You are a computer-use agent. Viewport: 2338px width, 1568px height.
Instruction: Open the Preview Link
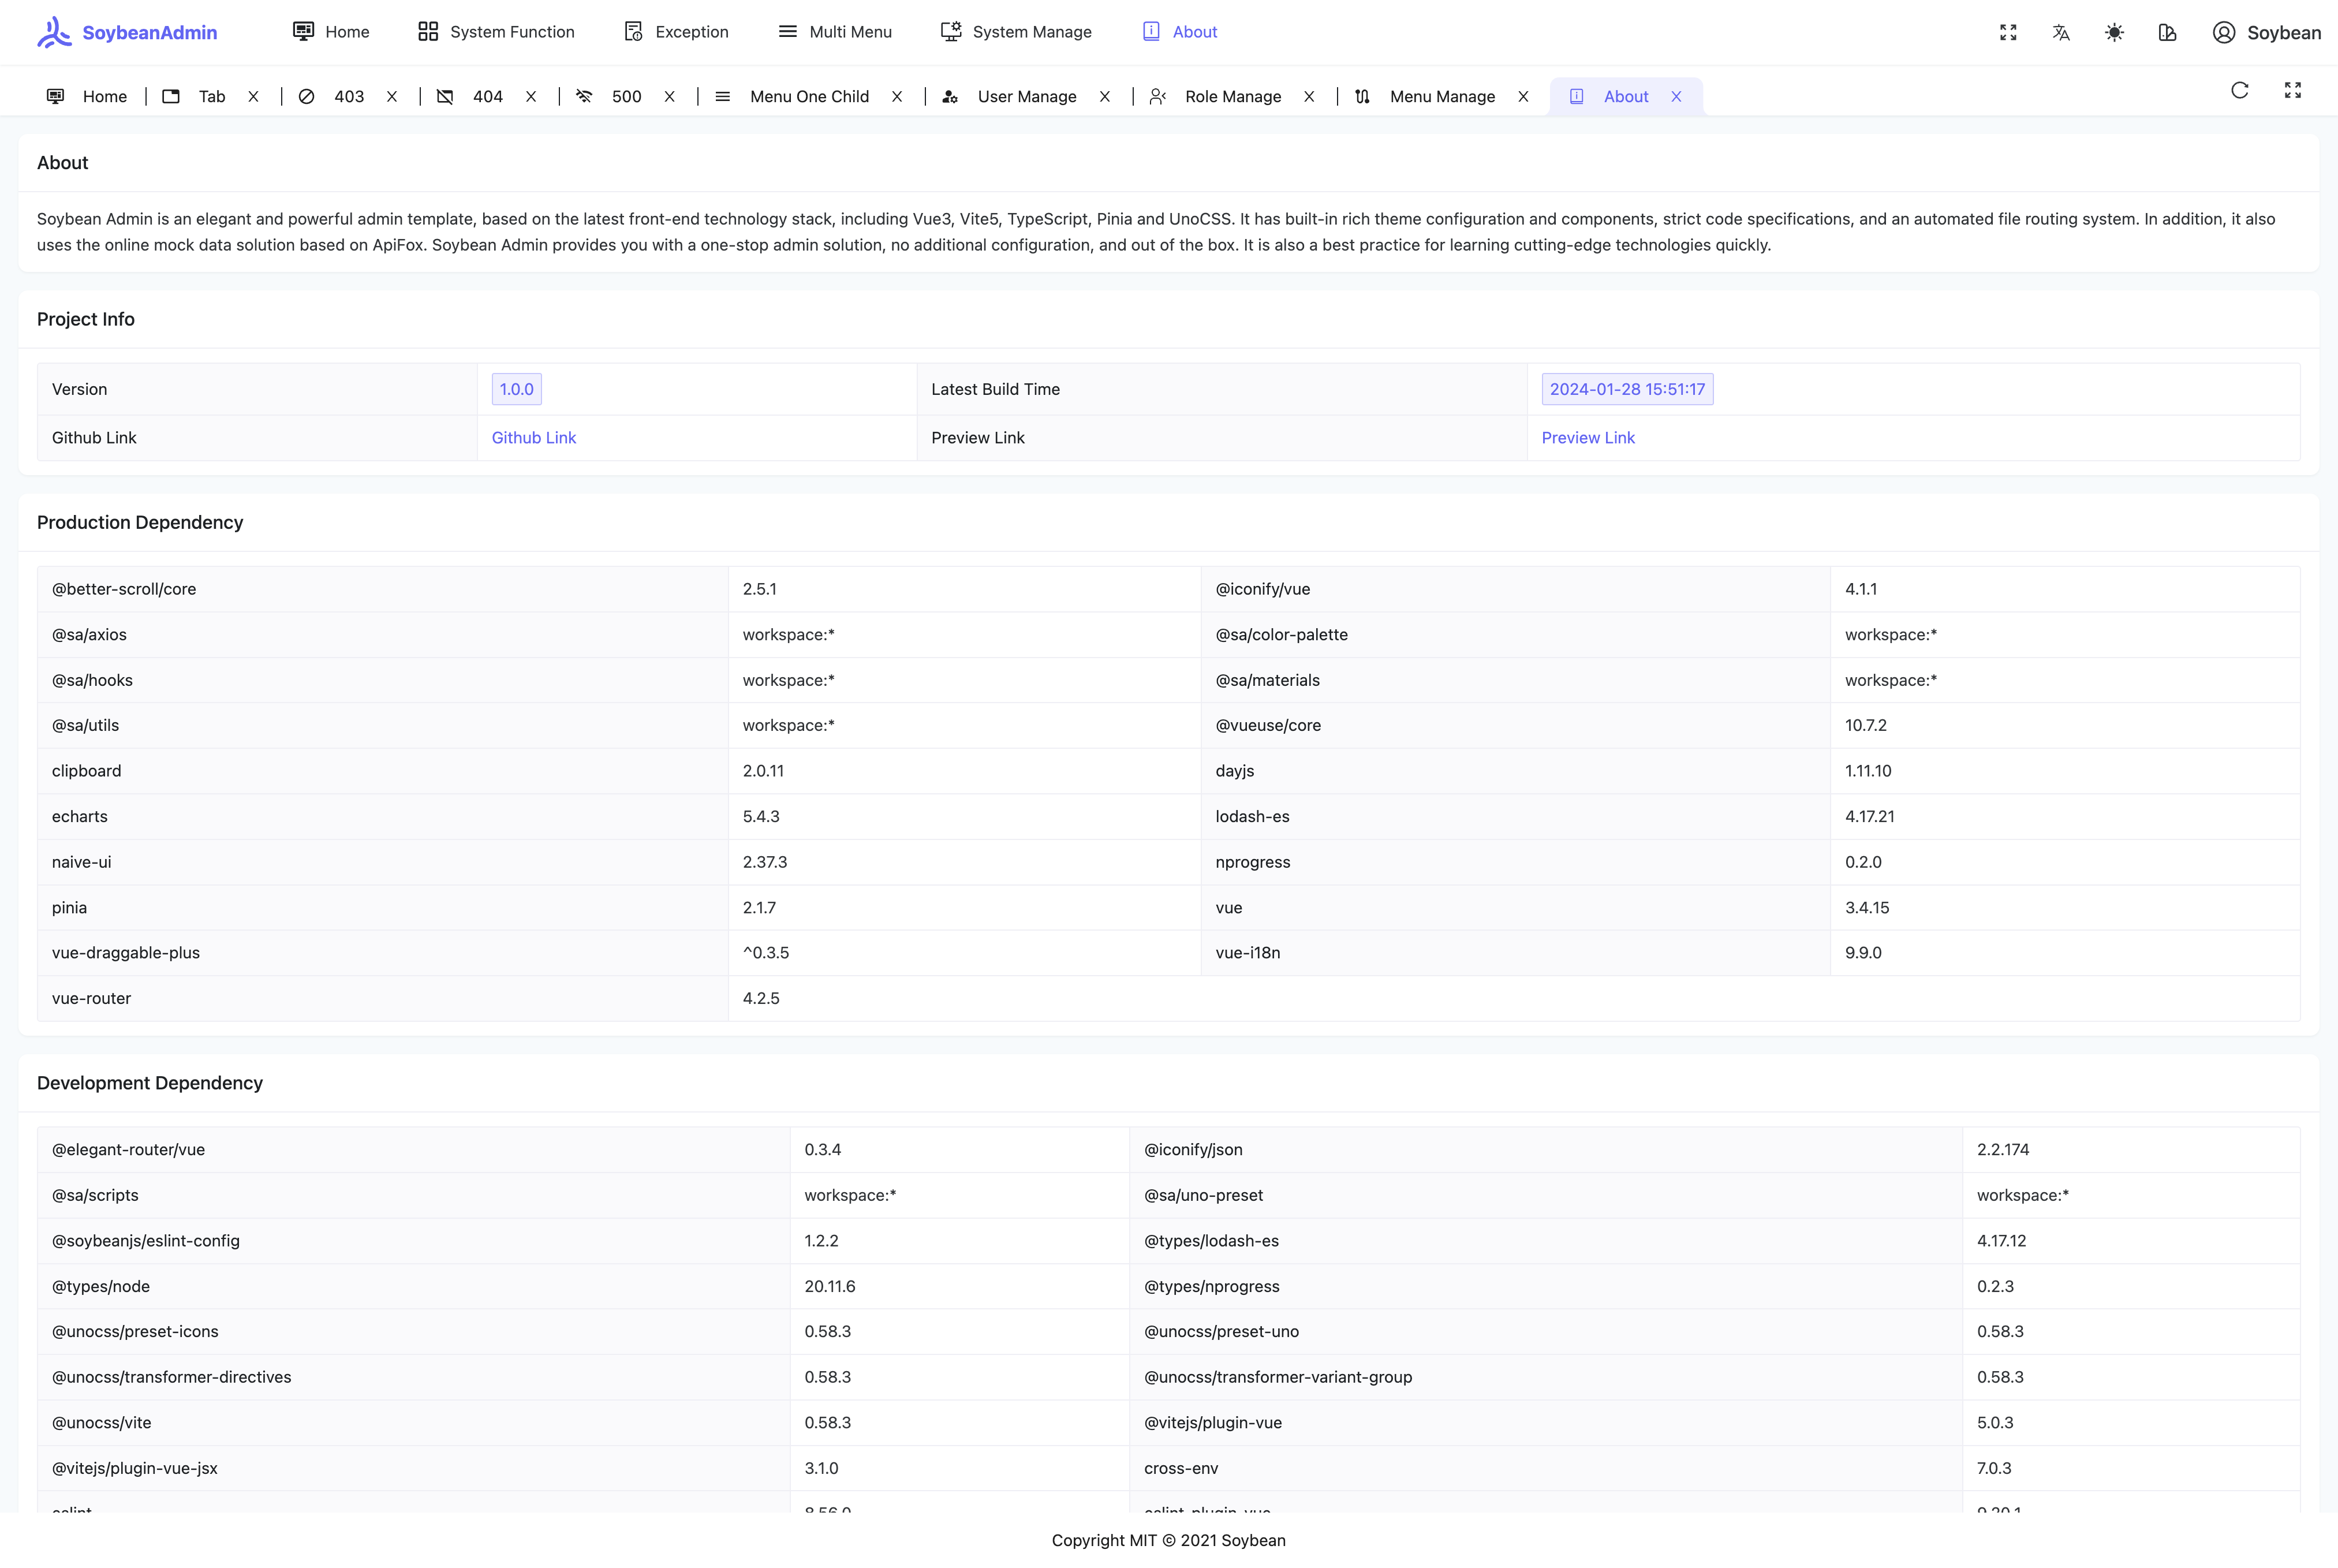[1588, 437]
